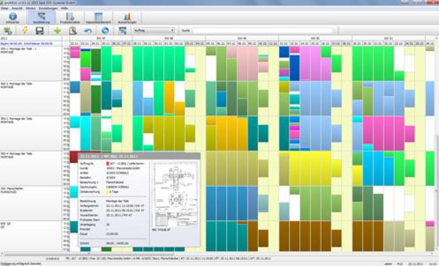This screenshot has width=439, height=266.
Task: Refresh the plan with the globe icon
Action: click(105, 31)
